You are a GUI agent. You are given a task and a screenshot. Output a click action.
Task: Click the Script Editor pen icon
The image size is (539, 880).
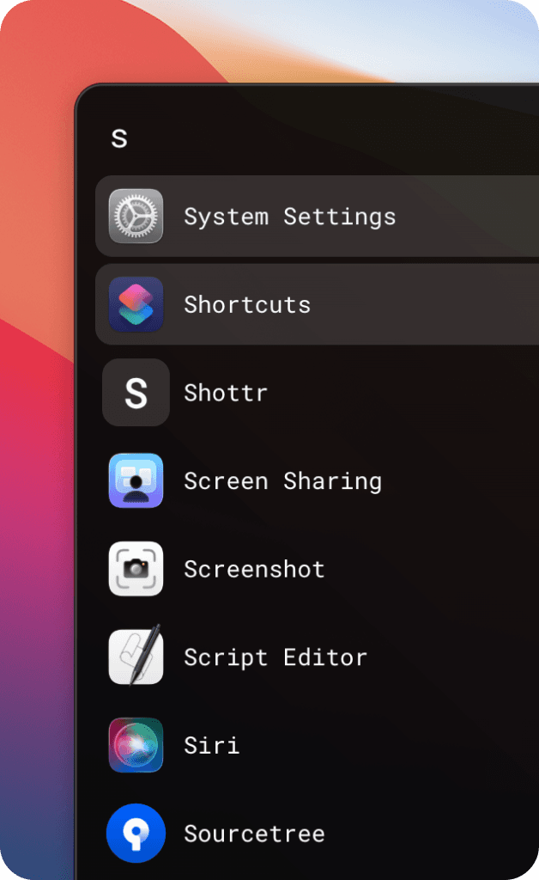pos(135,657)
